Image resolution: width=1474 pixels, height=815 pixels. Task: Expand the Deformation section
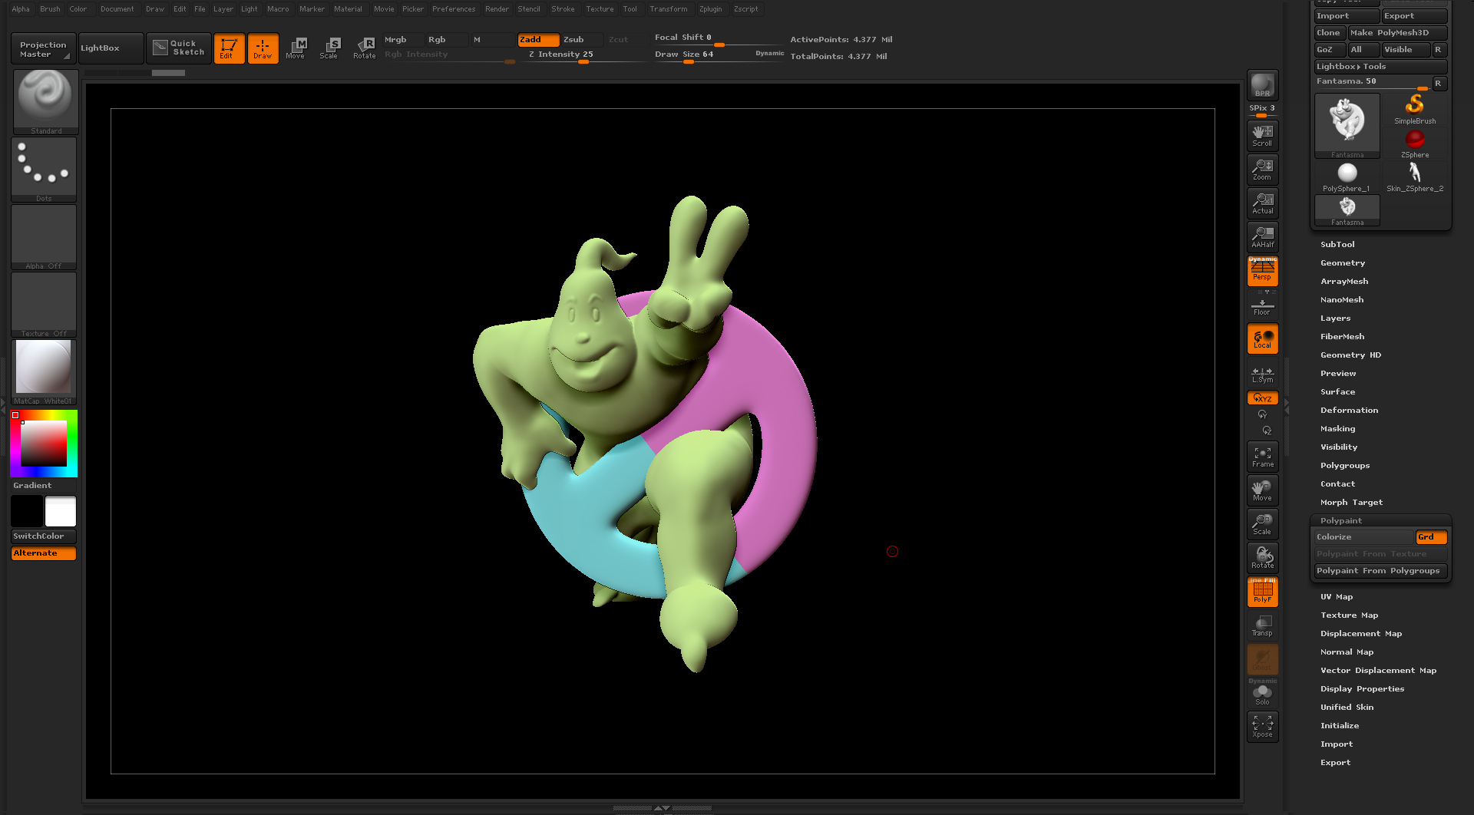pyautogui.click(x=1349, y=411)
